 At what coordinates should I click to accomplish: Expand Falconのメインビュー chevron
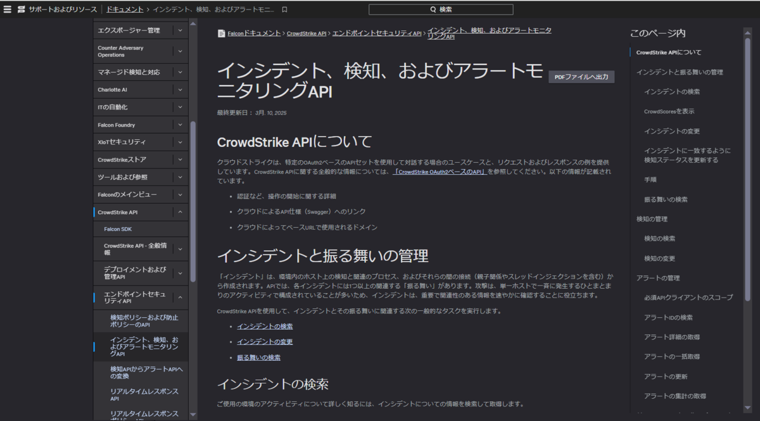(180, 194)
